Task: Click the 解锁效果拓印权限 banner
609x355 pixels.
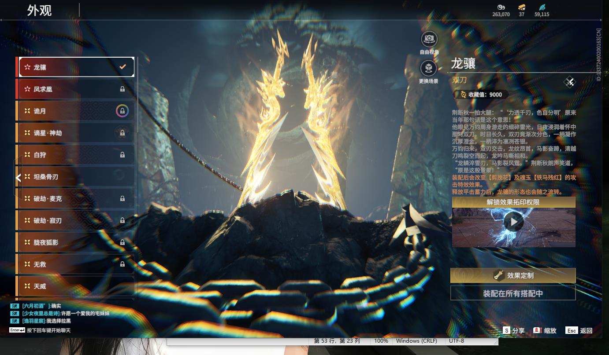Action: tap(514, 202)
